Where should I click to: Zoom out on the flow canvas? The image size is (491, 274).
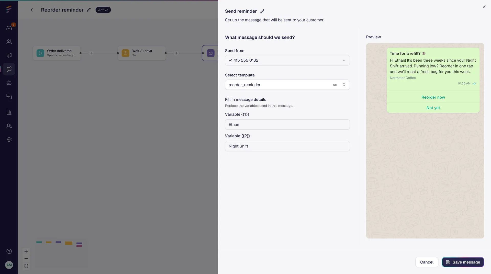[x=26, y=259]
